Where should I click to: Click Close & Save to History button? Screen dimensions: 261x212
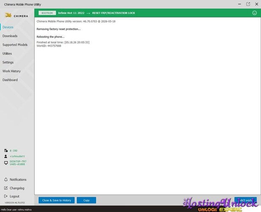click(x=57, y=201)
